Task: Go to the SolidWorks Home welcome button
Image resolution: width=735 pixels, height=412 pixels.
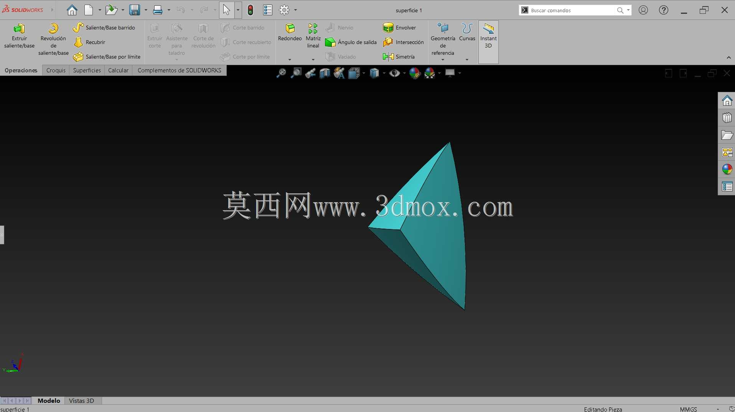Action: 72,10
